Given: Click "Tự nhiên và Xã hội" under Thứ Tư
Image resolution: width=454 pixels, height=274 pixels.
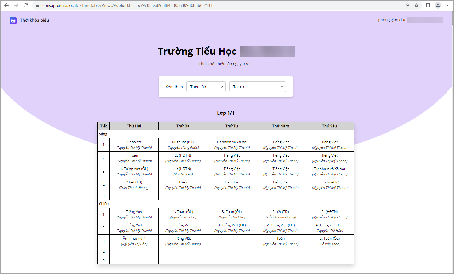Looking at the screenshot, I should pos(232,145).
